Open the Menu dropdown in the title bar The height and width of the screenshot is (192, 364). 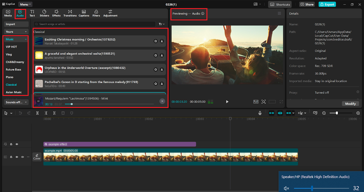25,4
